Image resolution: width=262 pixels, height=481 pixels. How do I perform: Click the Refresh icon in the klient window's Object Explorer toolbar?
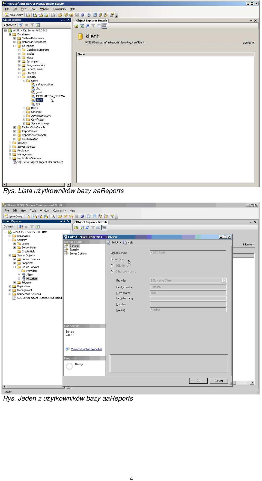point(38,25)
